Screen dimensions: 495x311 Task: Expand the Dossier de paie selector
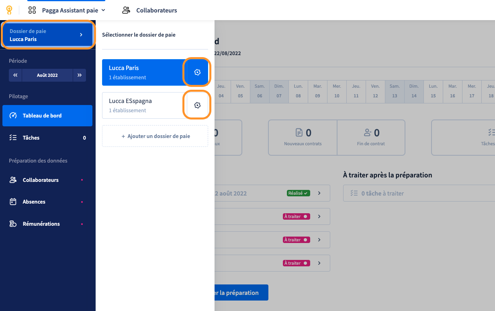click(x=48, y=35)
